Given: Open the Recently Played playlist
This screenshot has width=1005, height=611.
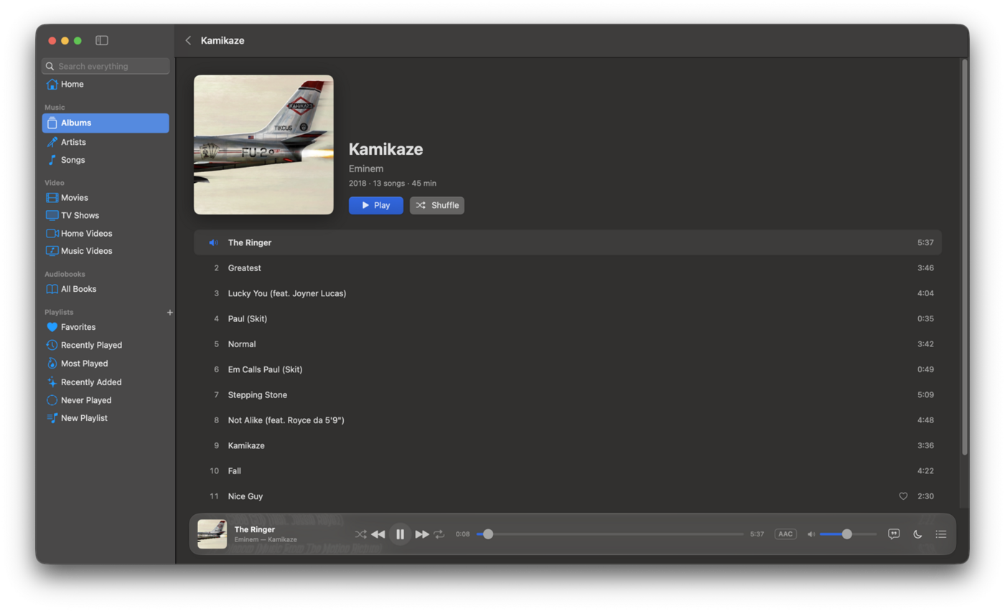Looking at the screenshot, I should pyautogui.click(x=106, y=345).
